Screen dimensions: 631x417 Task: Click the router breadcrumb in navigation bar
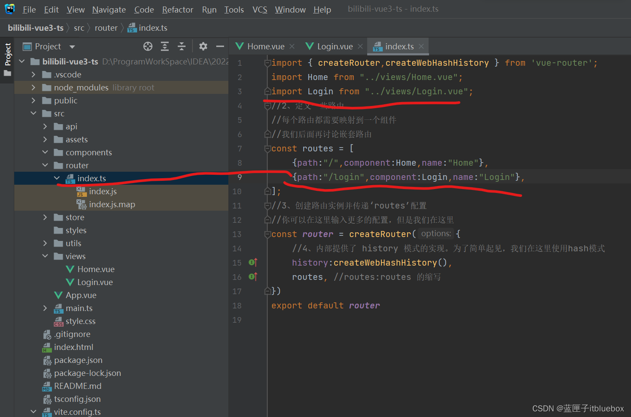click(106, 28)
